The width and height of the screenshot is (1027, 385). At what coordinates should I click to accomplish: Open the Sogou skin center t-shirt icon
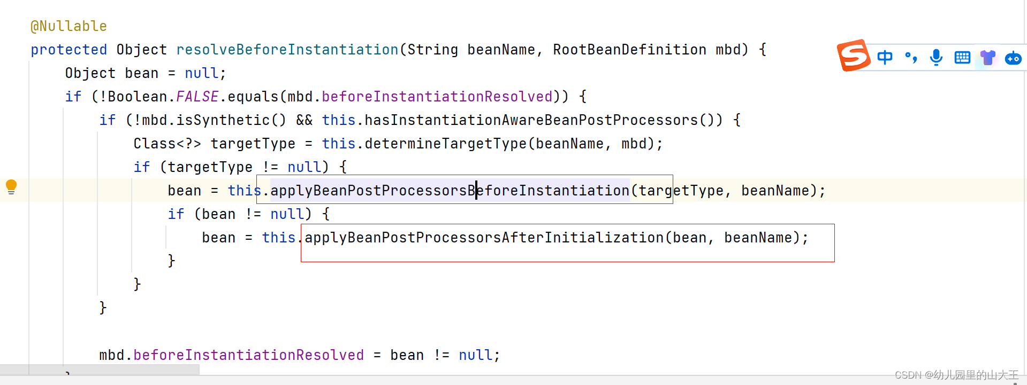tap(987, 58)
